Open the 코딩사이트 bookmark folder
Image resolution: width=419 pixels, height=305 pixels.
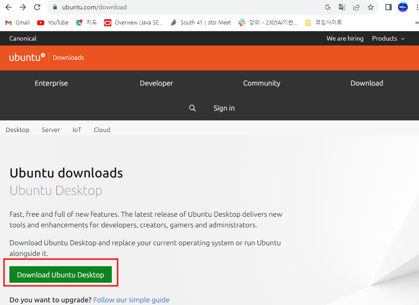[x=323, y=23]
